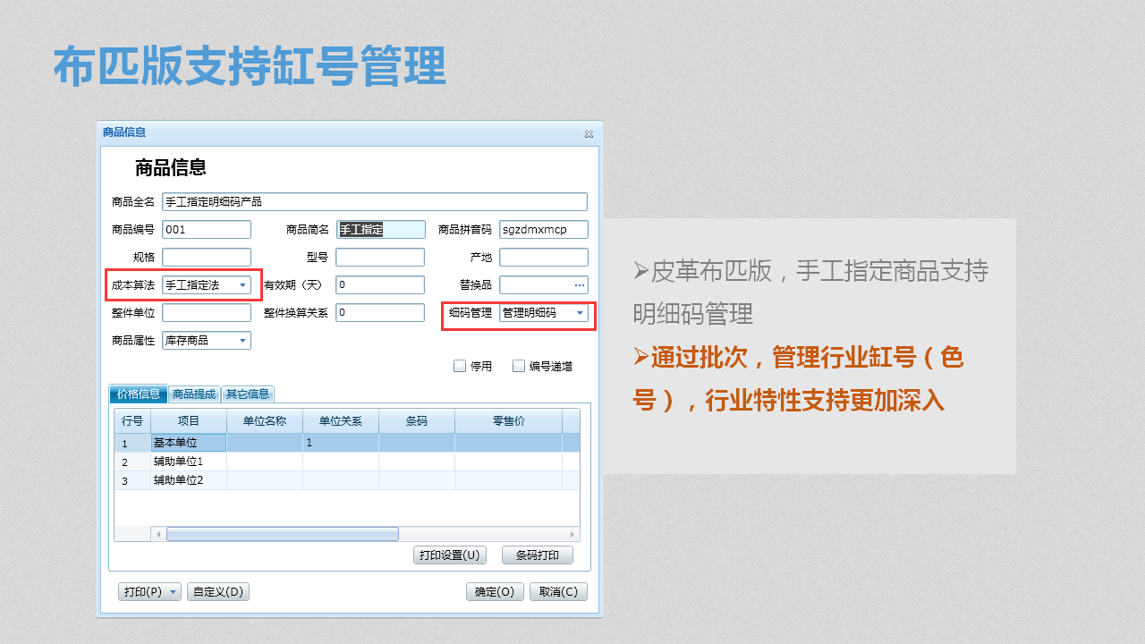The height and width of the screenshot is (644, 1145).
Task: Click the left arrow of horizontal scrollbar
Action: (x=158, y=534)
